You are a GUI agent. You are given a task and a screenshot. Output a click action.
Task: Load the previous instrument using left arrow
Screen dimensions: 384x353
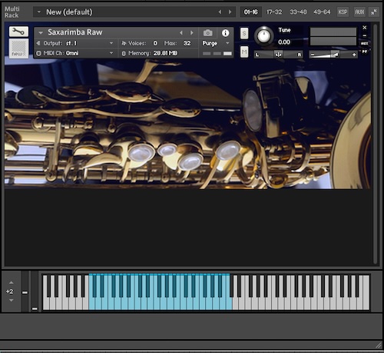pos(181,32)
